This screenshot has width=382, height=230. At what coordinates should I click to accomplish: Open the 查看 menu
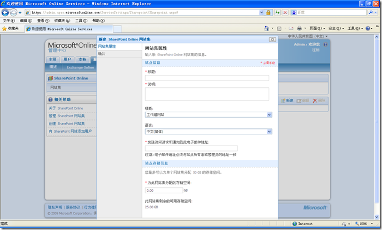coord(43,21)
